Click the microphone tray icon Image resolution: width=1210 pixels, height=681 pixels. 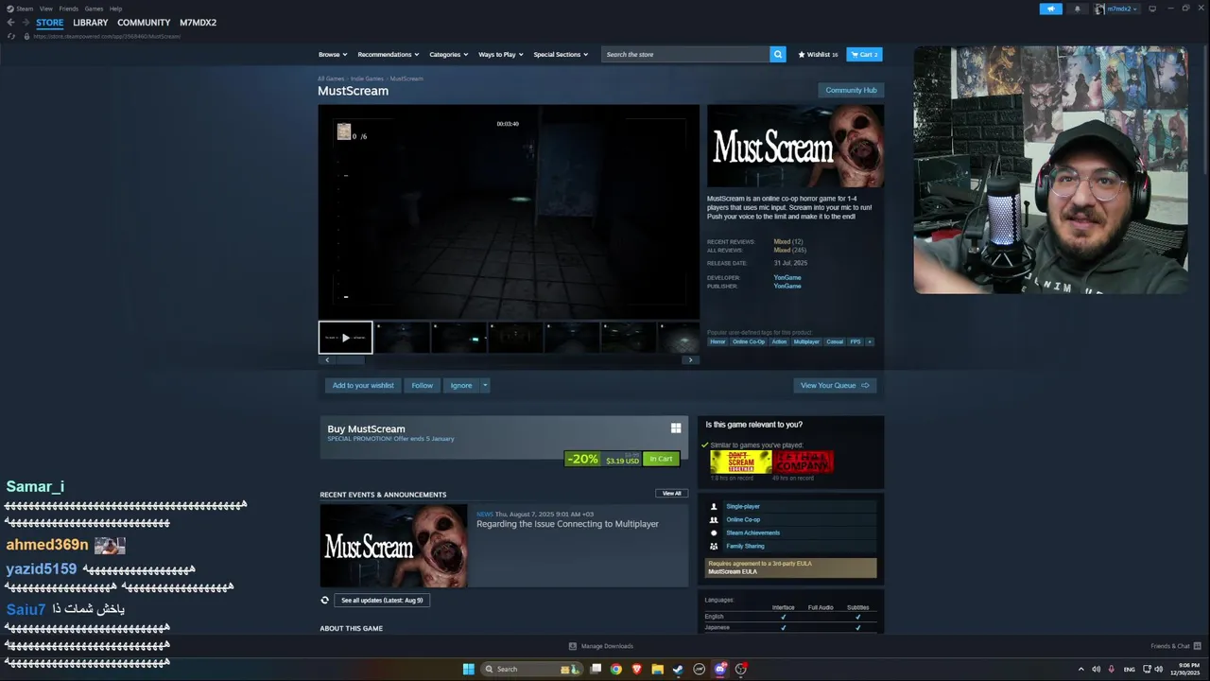1112,669
